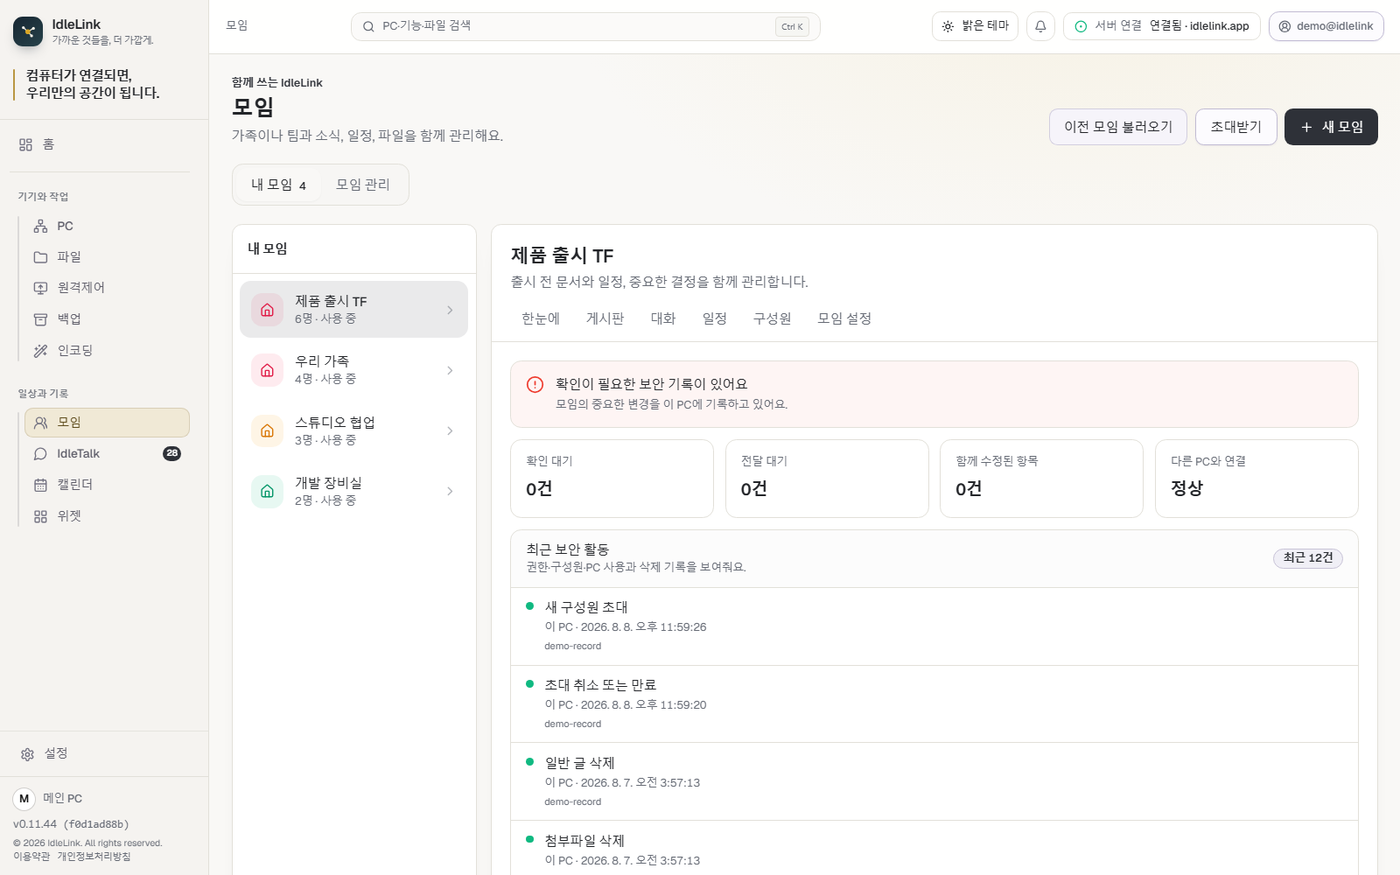
Task: Click the IdleTalk 28 unread badge
Action: [x=171, y=453]
